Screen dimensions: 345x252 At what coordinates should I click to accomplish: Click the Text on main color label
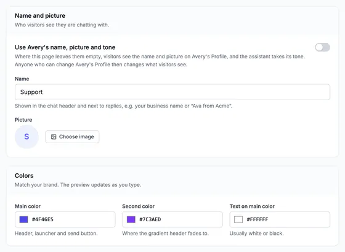click(252, 207)
